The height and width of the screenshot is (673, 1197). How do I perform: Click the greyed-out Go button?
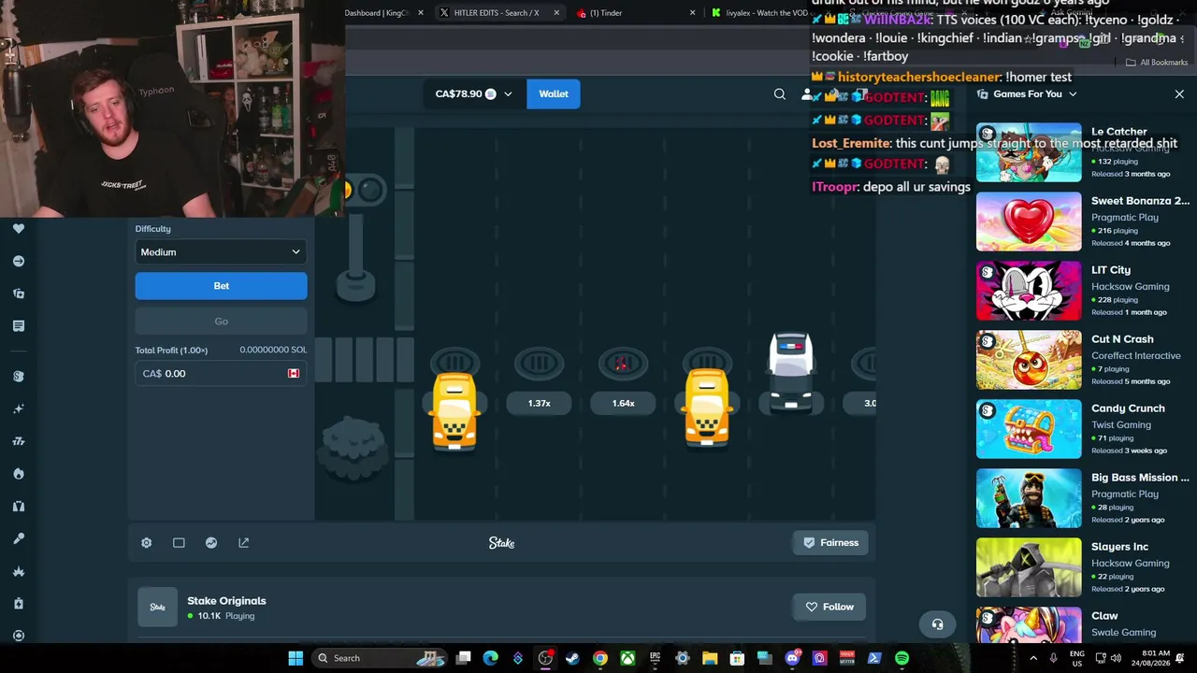point(221,322)
